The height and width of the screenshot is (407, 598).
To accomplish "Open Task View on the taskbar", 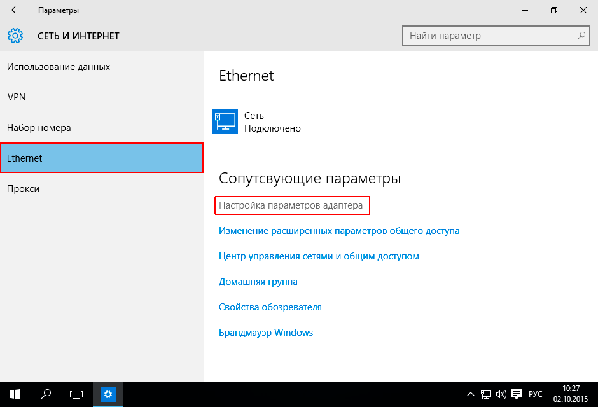I will click(76, 394).
